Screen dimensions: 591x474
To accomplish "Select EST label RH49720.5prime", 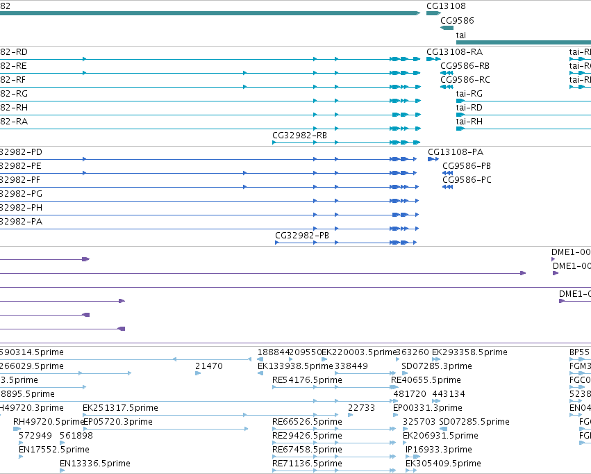I will [49, 422].
